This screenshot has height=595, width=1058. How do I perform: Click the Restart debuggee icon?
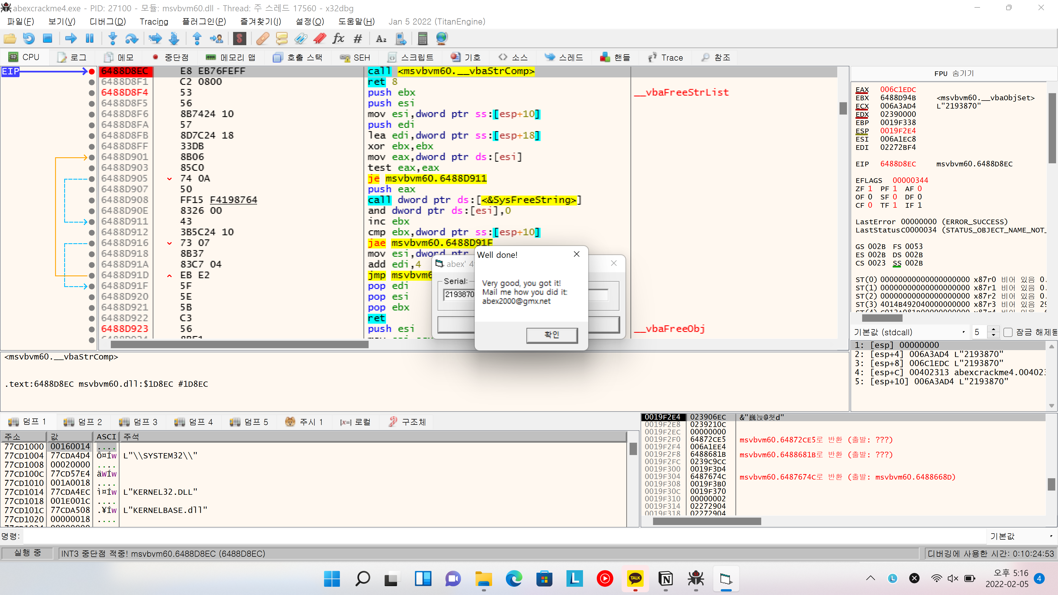29,39
